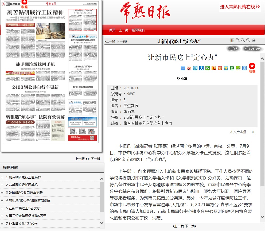Go to 上一篇 below the article
Image resolution: width=265 pixels, height=231 pixels.
[178, 226]
